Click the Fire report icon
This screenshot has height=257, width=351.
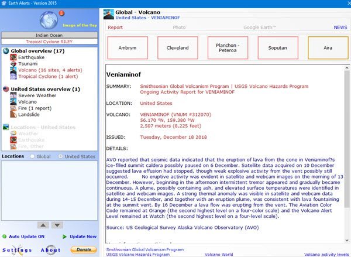[13, 108]
